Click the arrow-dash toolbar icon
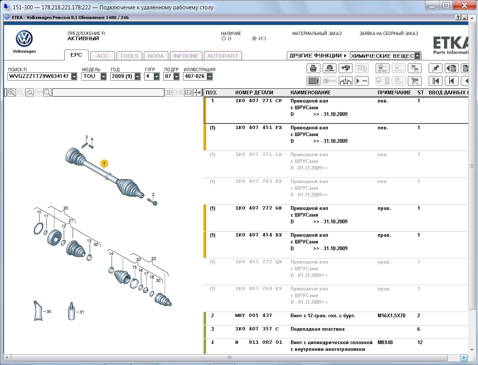Screen dimensions: 478x365 [361, 81]
